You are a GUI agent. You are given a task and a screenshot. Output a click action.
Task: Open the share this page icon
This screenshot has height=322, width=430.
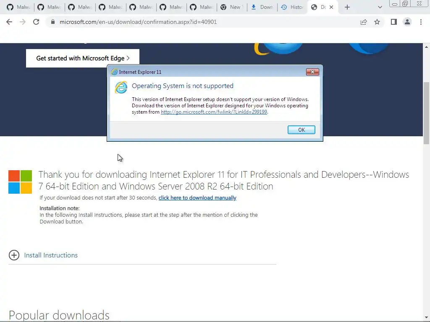tap(364, 22)
